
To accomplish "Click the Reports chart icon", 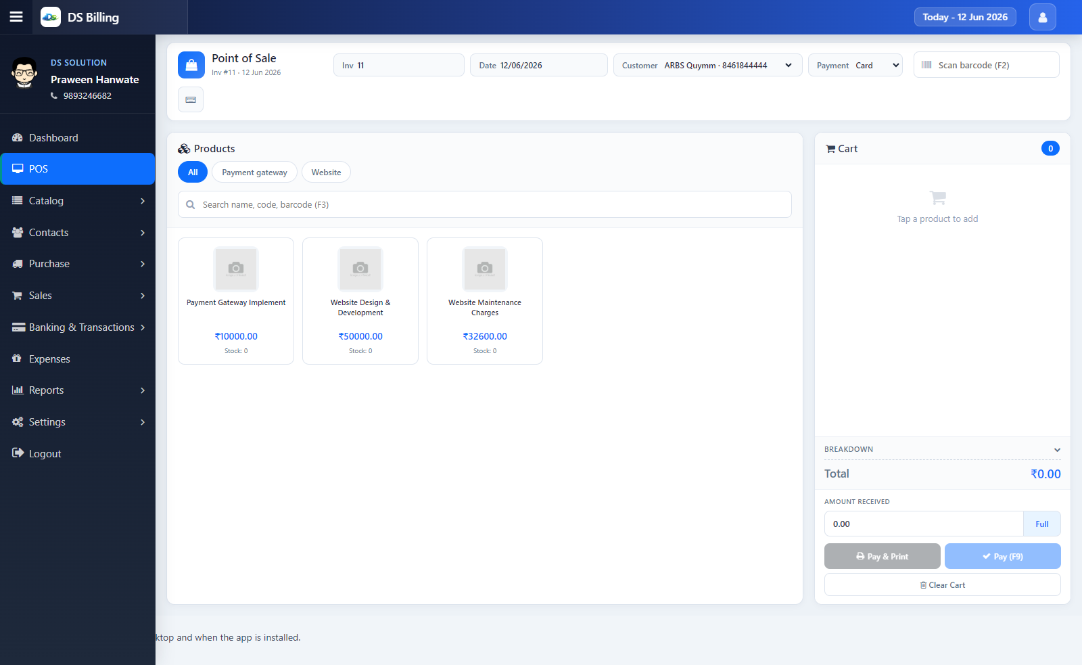I will click(x=18, y=390).
